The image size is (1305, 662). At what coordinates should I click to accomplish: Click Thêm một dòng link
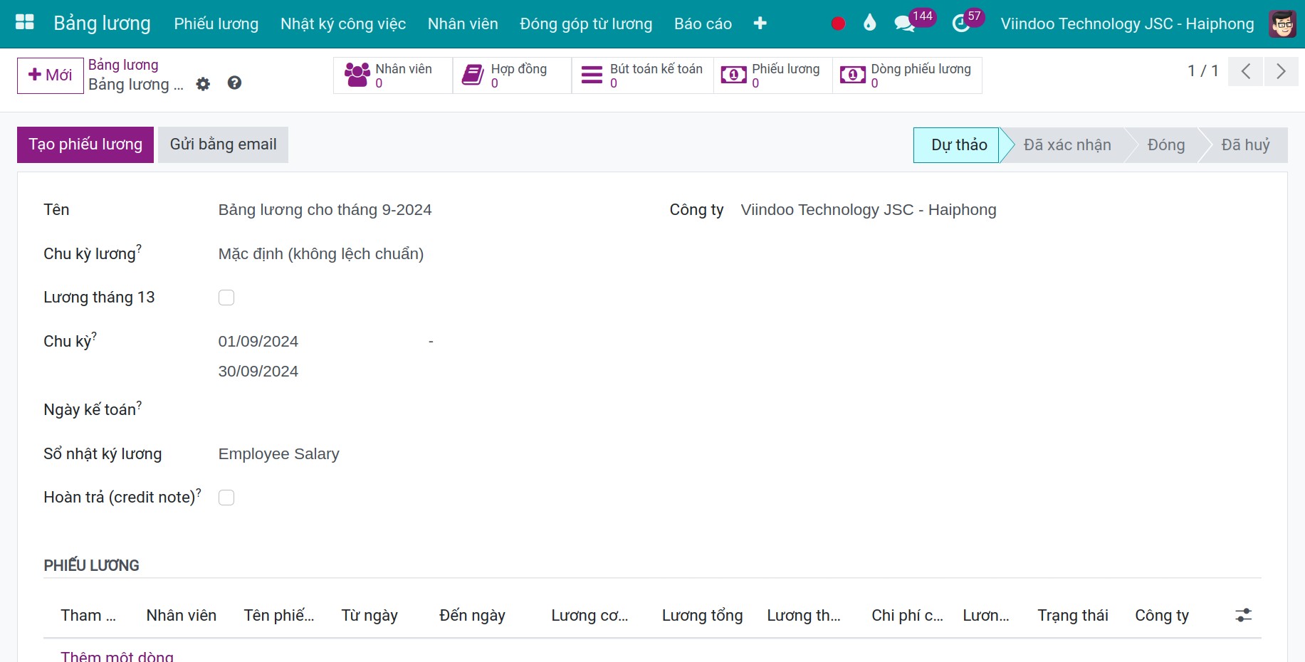(x=117, y=656)
